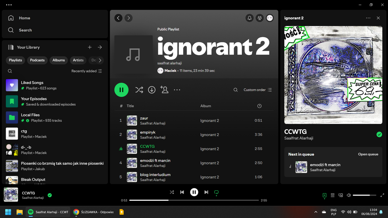Click the CCWTG album art in Now Playing
The image size is (388, 218).
[333, 75]
